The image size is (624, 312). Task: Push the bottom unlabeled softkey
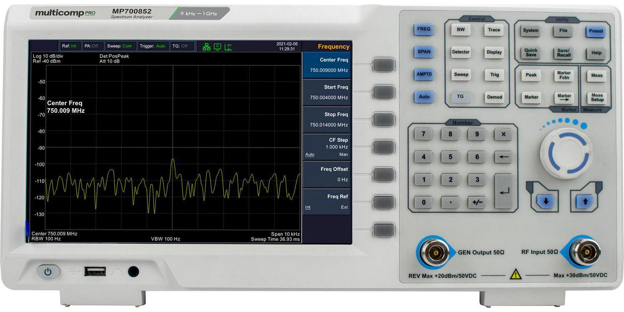click(384, 230)
